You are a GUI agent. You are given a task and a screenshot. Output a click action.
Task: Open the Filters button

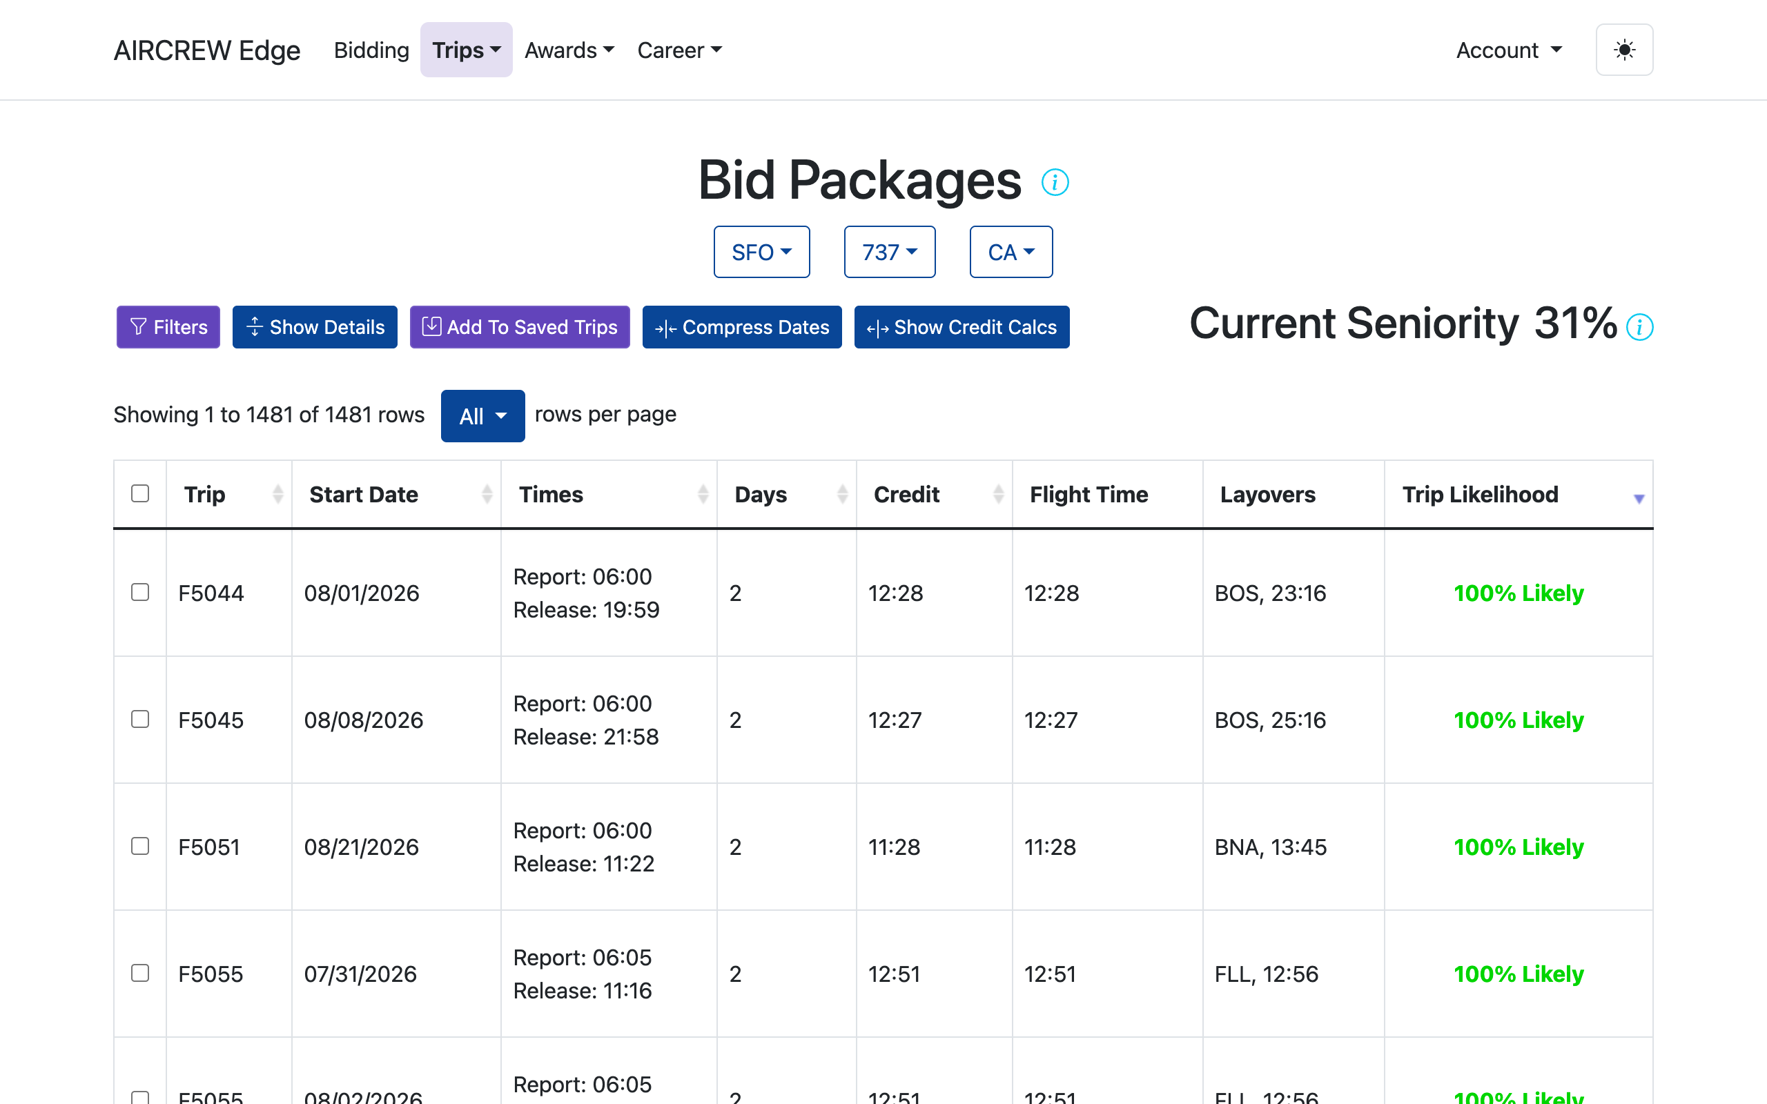(x=168, y=327)
